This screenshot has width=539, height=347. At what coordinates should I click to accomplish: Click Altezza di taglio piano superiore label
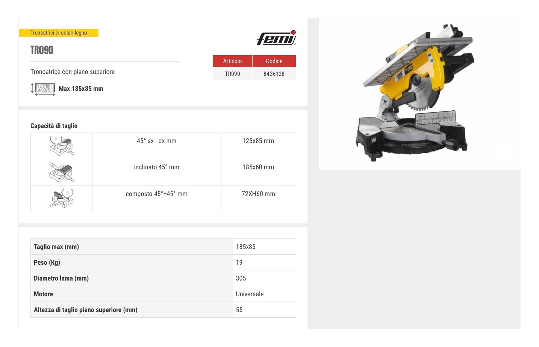(86, 310)
